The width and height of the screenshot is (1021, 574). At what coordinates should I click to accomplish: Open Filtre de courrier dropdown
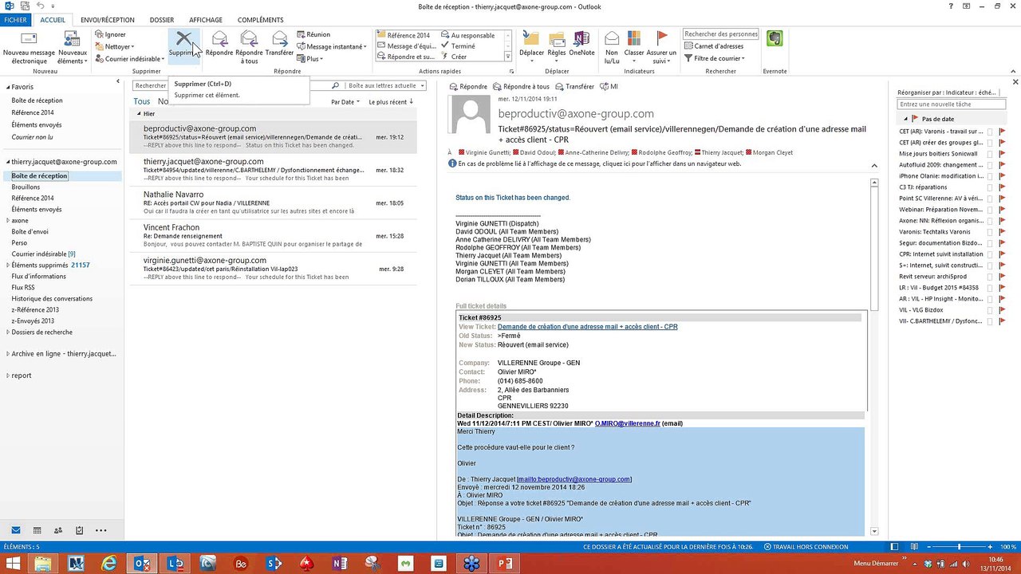pos(715,58)
